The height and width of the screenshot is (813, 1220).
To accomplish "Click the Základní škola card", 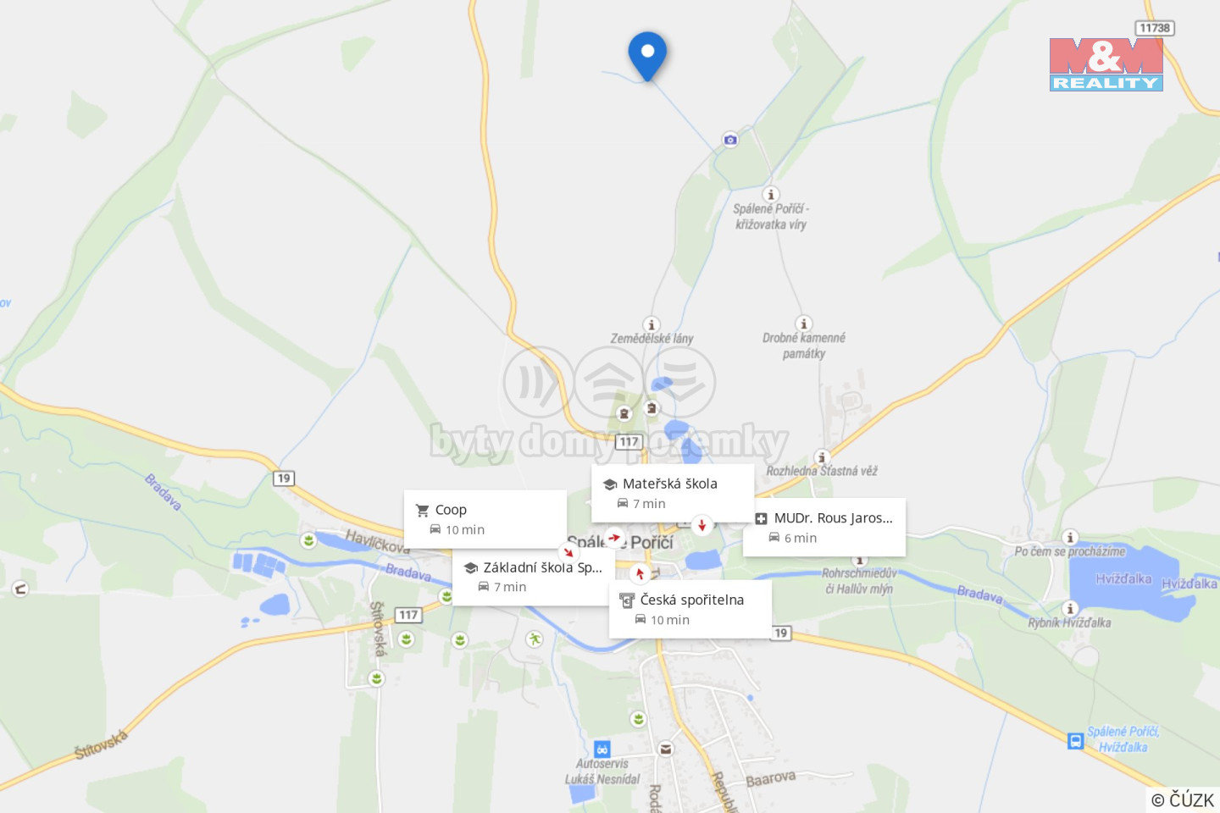I will [534, 577].
